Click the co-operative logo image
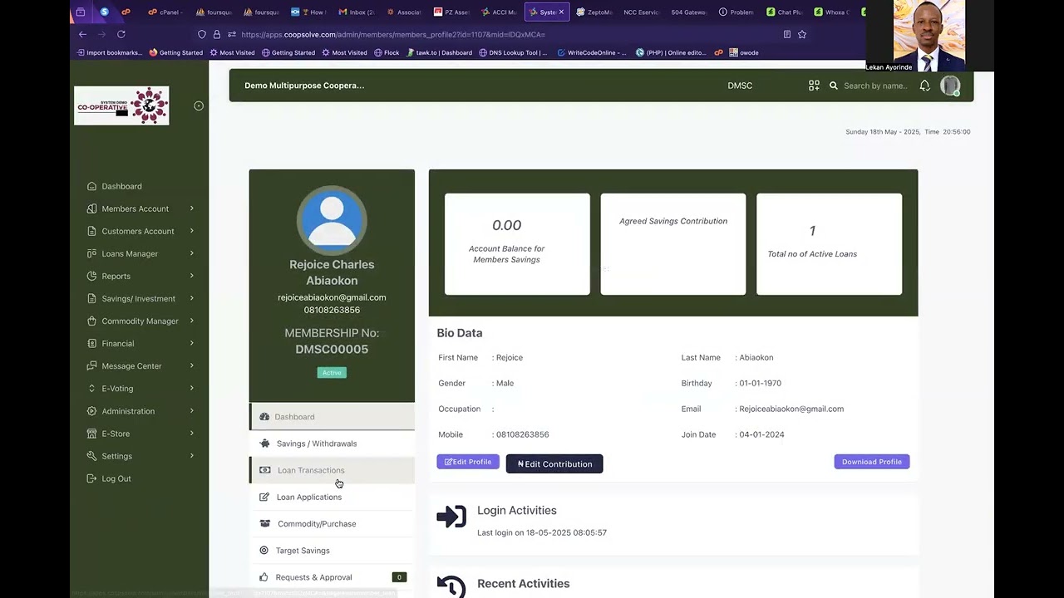This screenshot has height=598, width=1064. click(121, 105)
